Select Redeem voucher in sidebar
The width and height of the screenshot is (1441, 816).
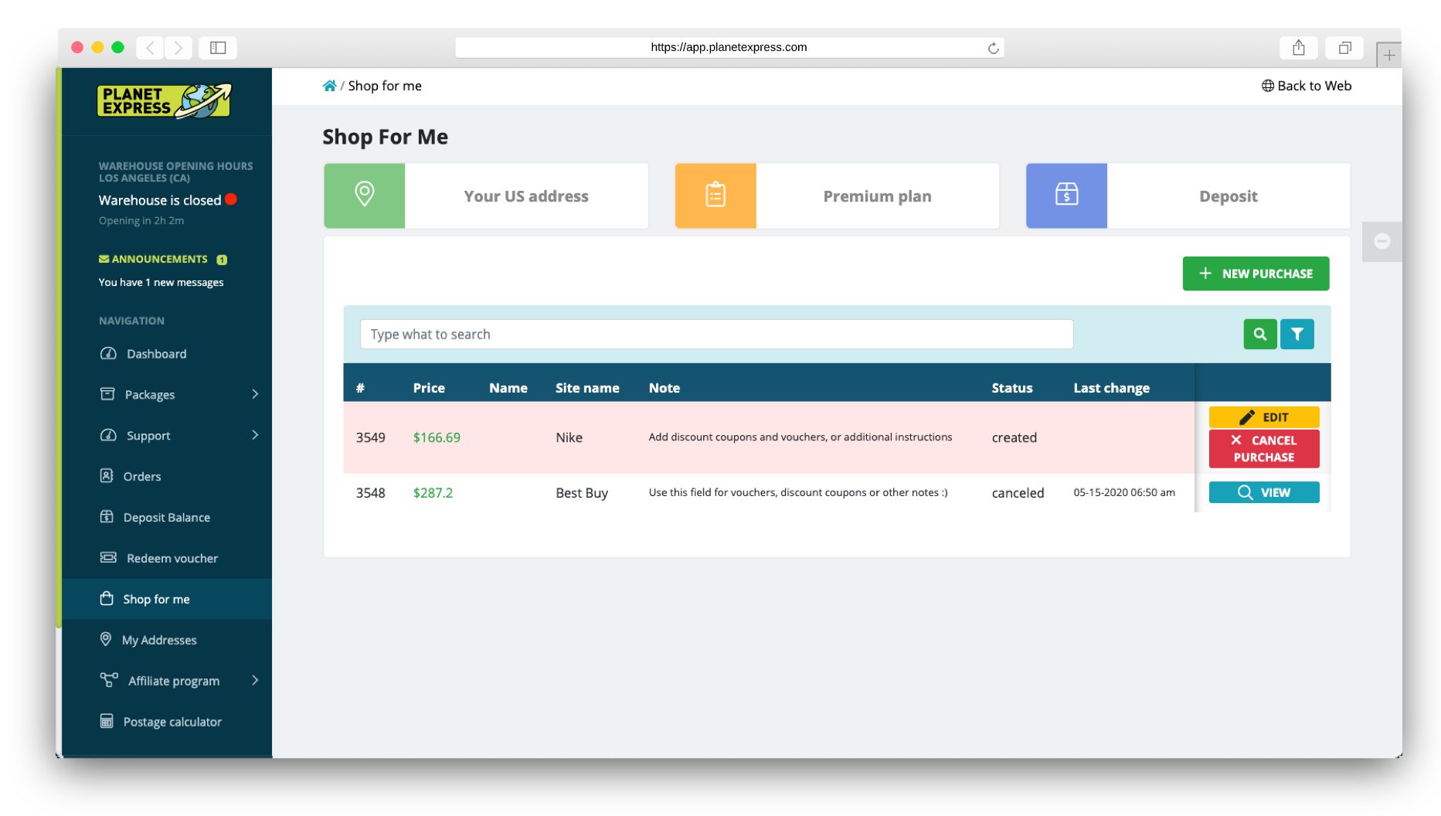172,558
